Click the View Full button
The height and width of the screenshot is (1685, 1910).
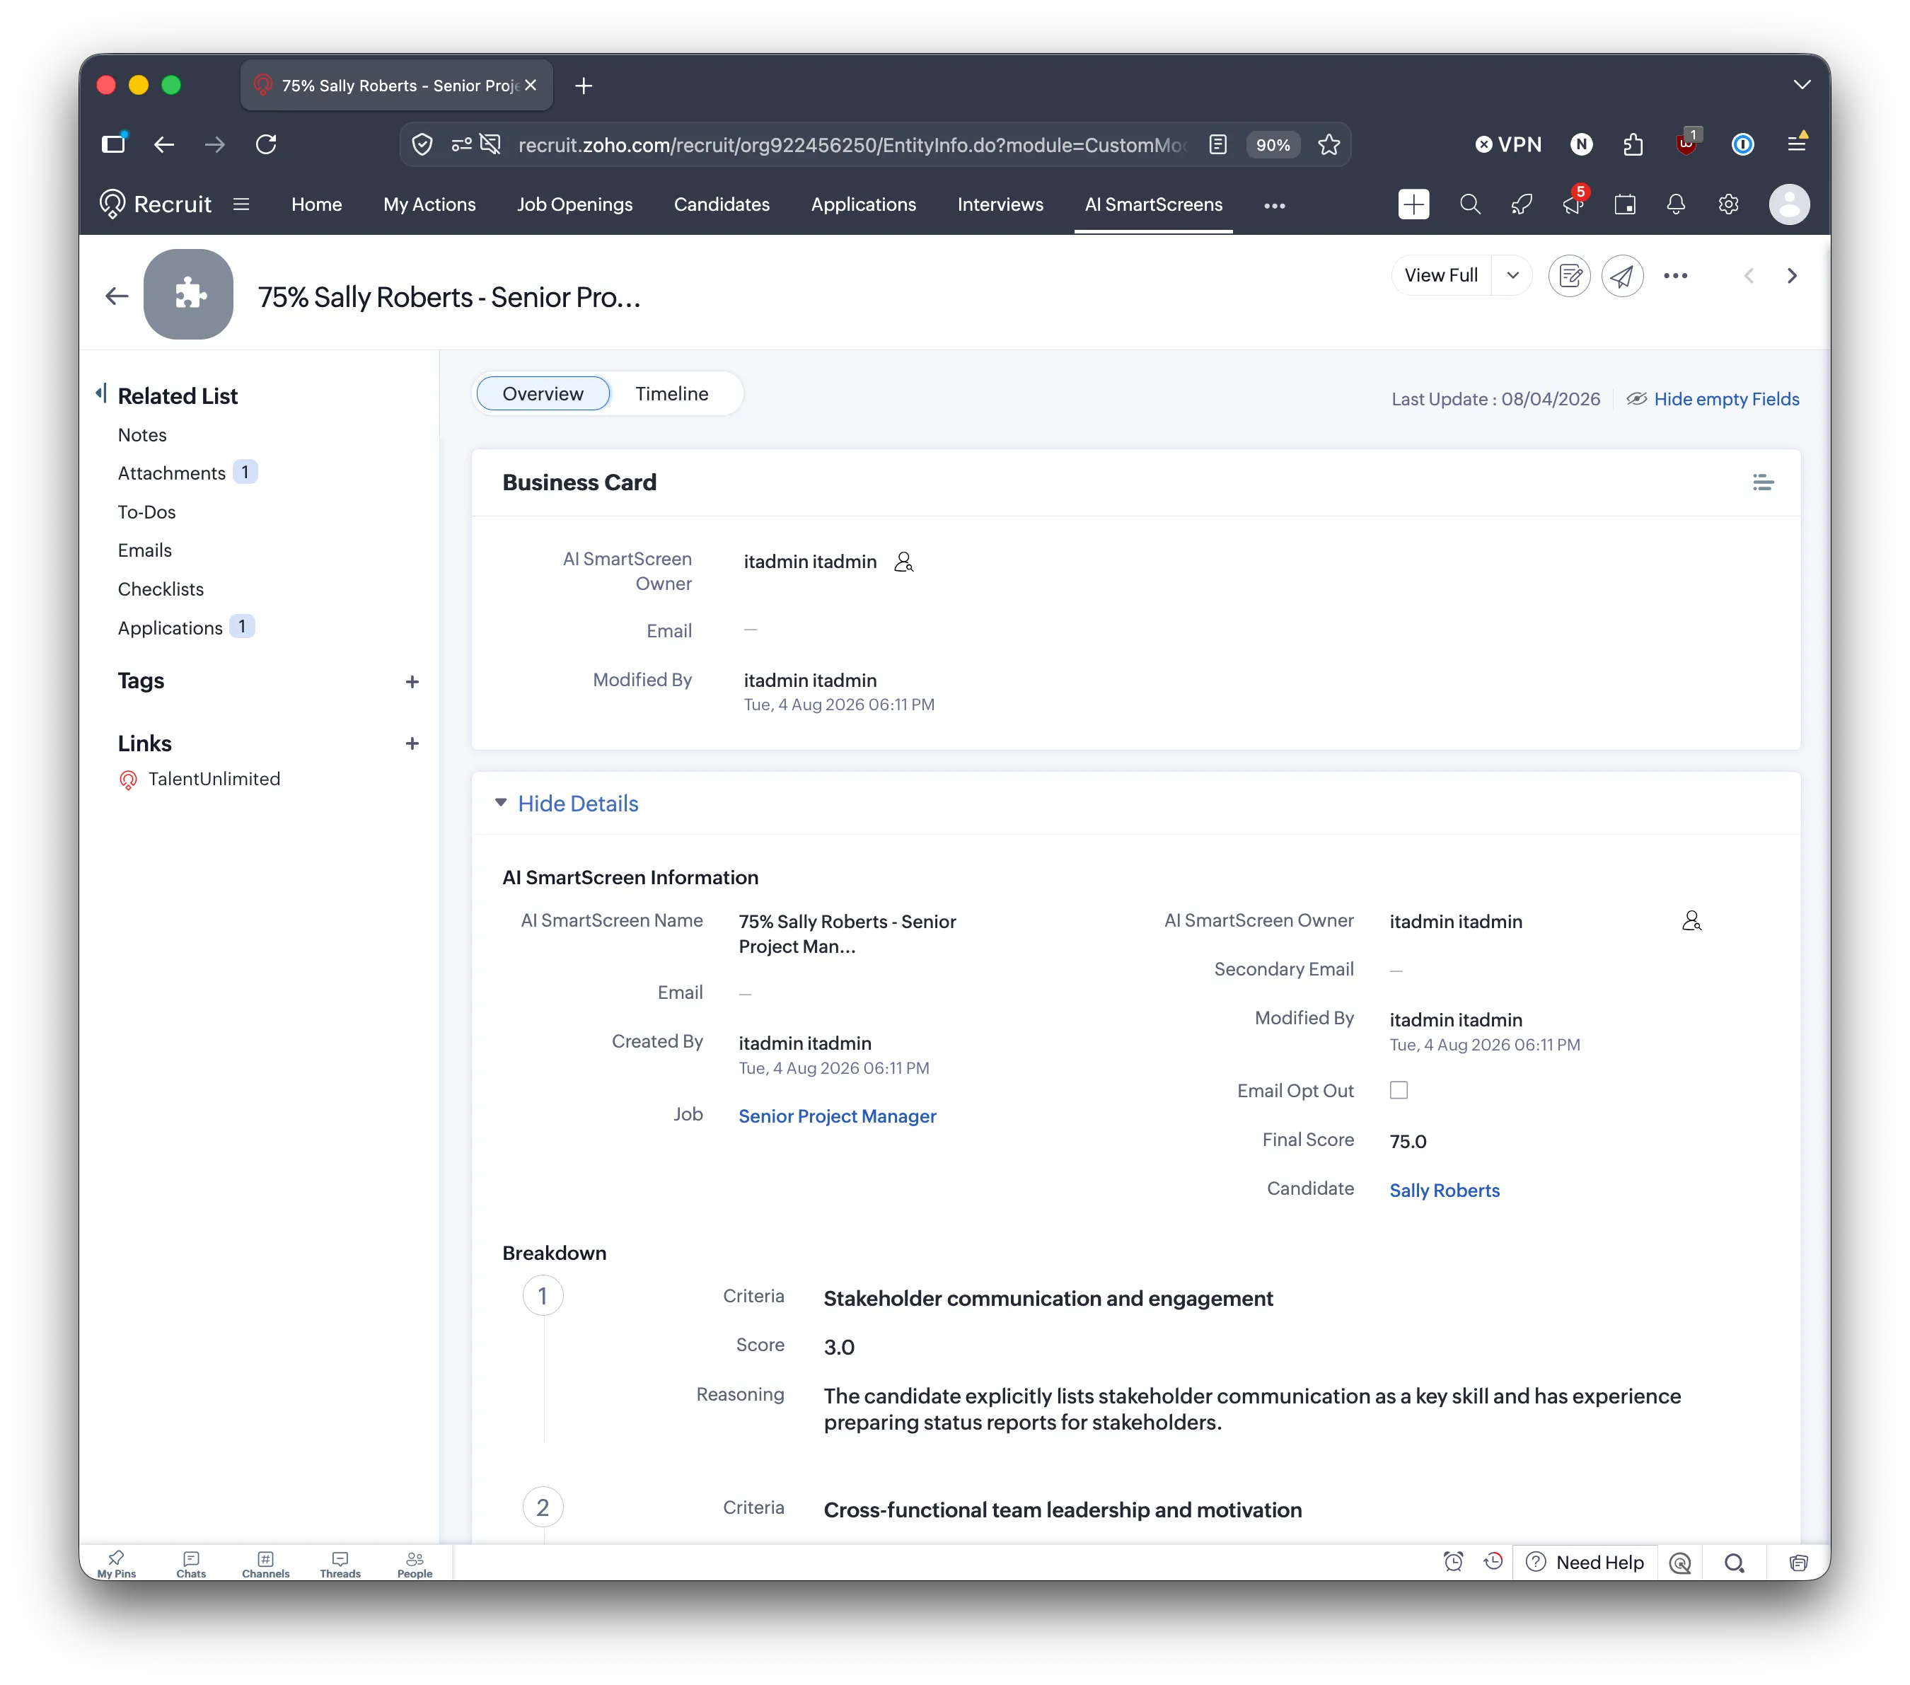pyautogui.click(x=1441, y=276)
